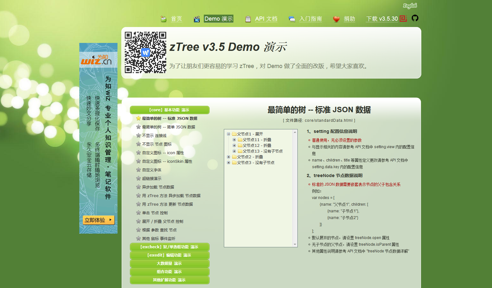Screen dimensions: 492x288
Task: Click the chat bubble icon beside 入门指南
Action: [x=292, y=19]
